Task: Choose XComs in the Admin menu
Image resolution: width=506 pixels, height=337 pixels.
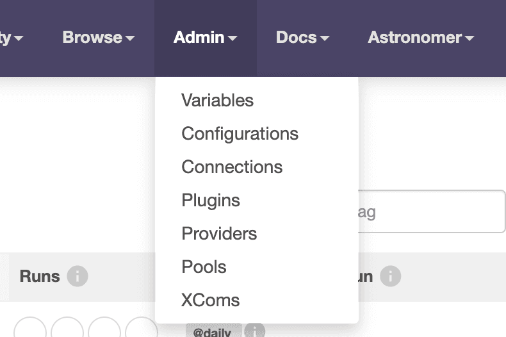Action: pyautogui.click(x=210, y=300)
